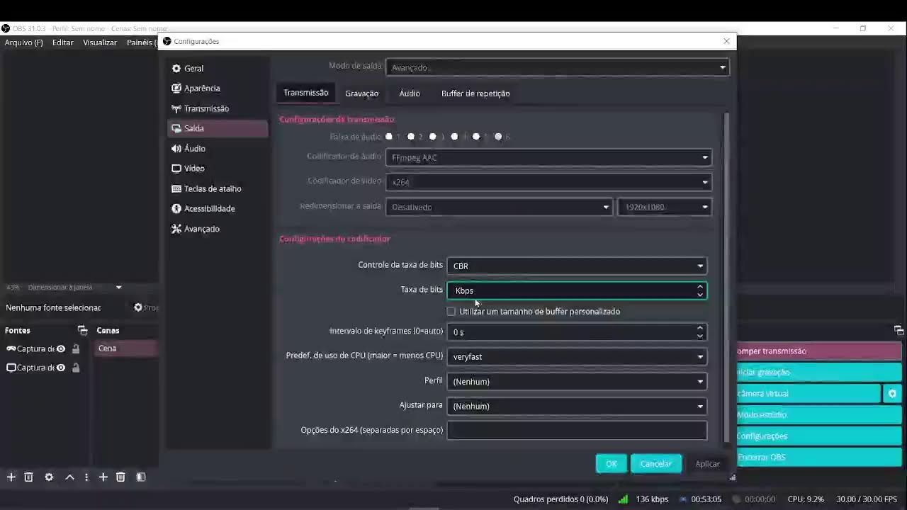
Task: Click the keyframe interval spinbox arrows
Action: [x=700, y=331]
